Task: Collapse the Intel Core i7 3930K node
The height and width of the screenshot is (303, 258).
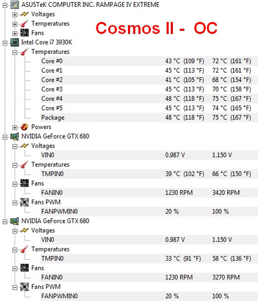Action: [x=5, y=43]
